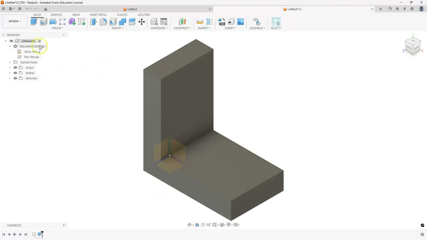This screenshot has height=240, width=427.
Task: Expand the Named Views folder
Action: [x=10, y=62]
